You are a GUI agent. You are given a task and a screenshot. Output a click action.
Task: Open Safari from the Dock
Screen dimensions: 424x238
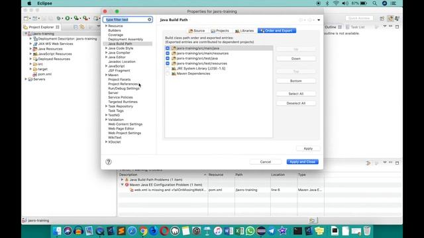click(132, 231)
